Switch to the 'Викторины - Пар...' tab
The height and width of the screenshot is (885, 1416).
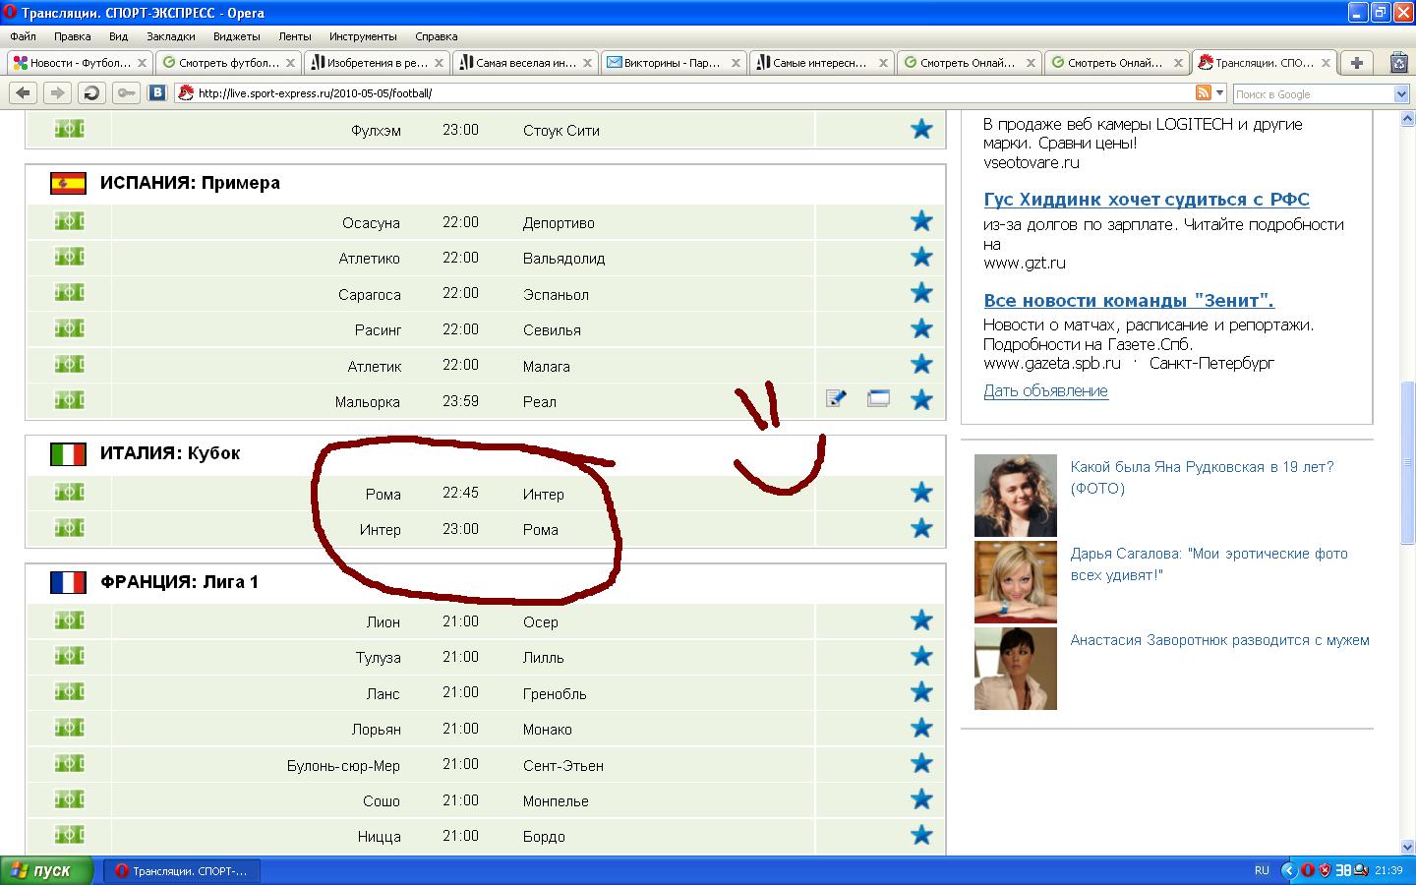pyautogui.click(x=674, y=62)
